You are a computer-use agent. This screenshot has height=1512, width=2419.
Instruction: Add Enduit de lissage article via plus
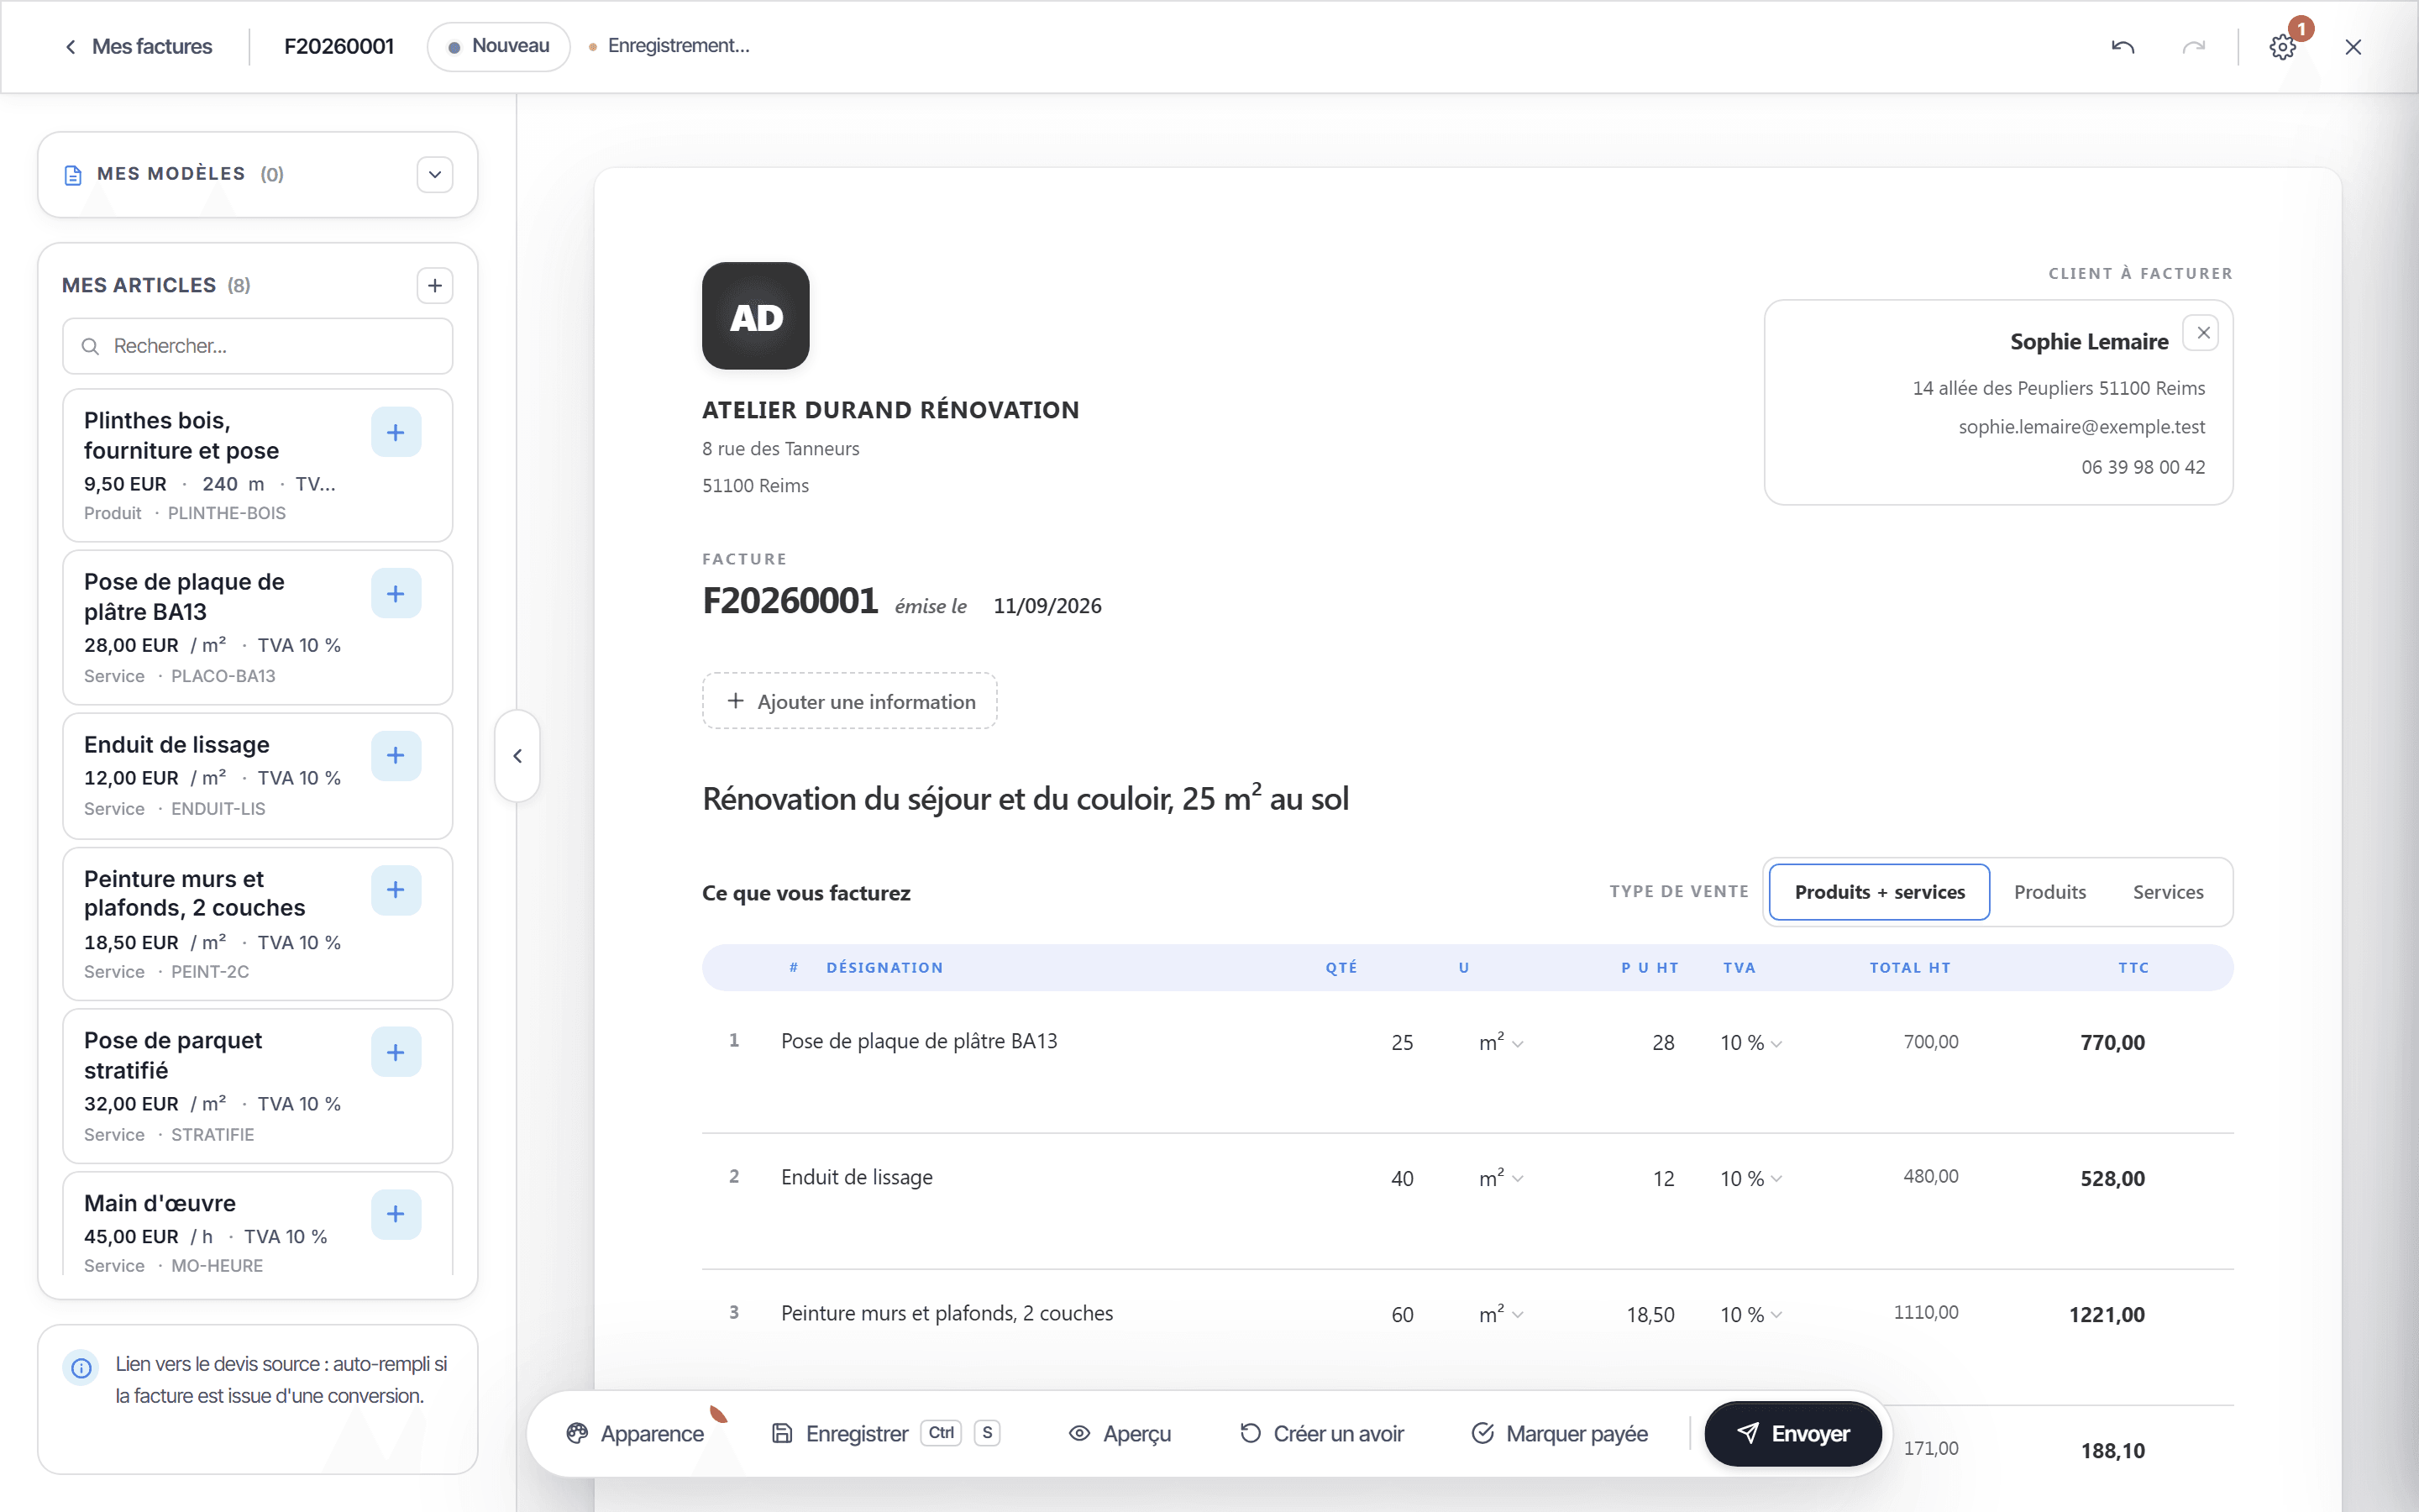pyautogui.click(x=396, y=756)
